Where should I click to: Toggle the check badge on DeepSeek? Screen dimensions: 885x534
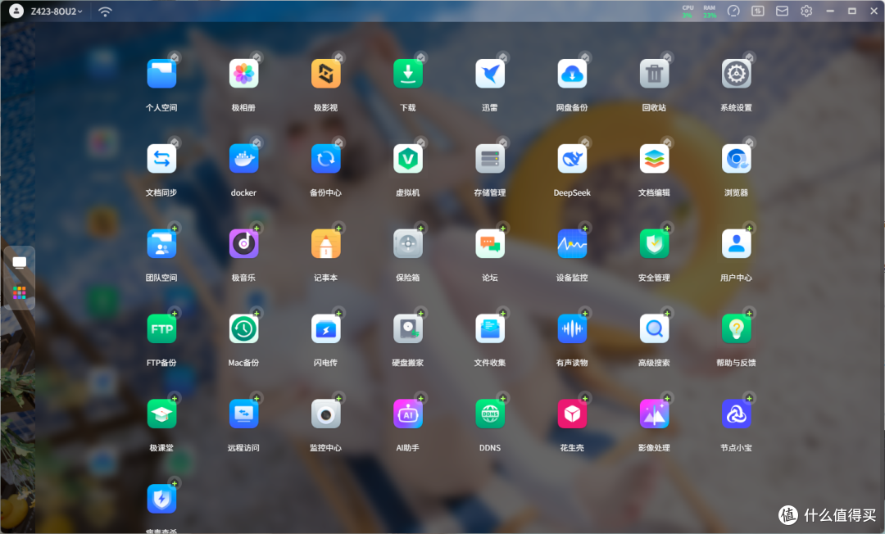coord(585,142)
